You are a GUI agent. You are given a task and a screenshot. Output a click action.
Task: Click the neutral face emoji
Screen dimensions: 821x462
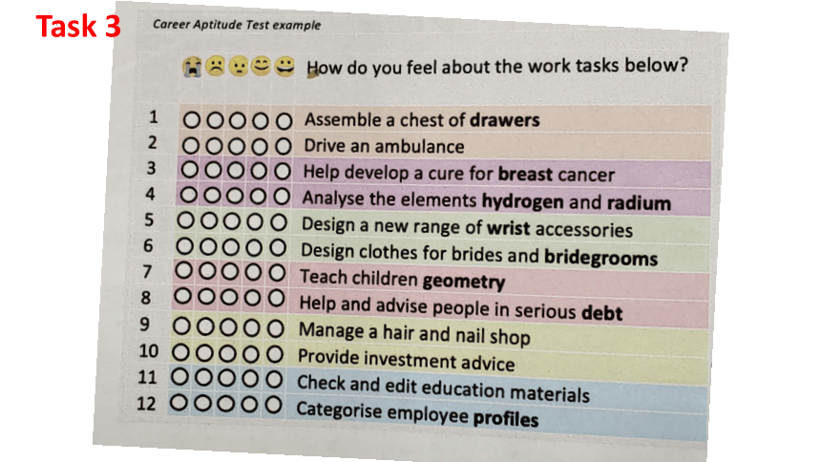coord(239,67)
